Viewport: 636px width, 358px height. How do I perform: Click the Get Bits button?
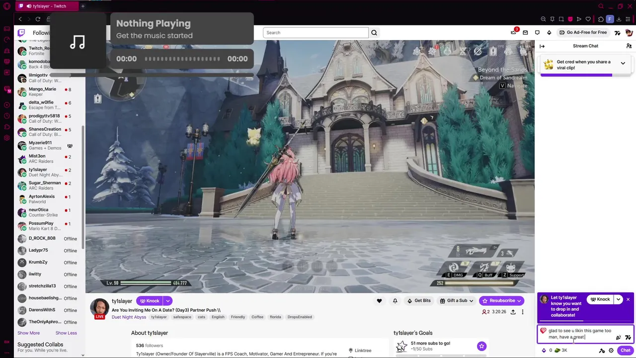419,300
